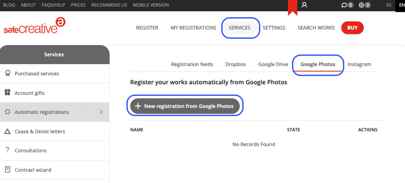Open the user profile icon
Viewport: 405px width, 183px height.
pos(304,5)
